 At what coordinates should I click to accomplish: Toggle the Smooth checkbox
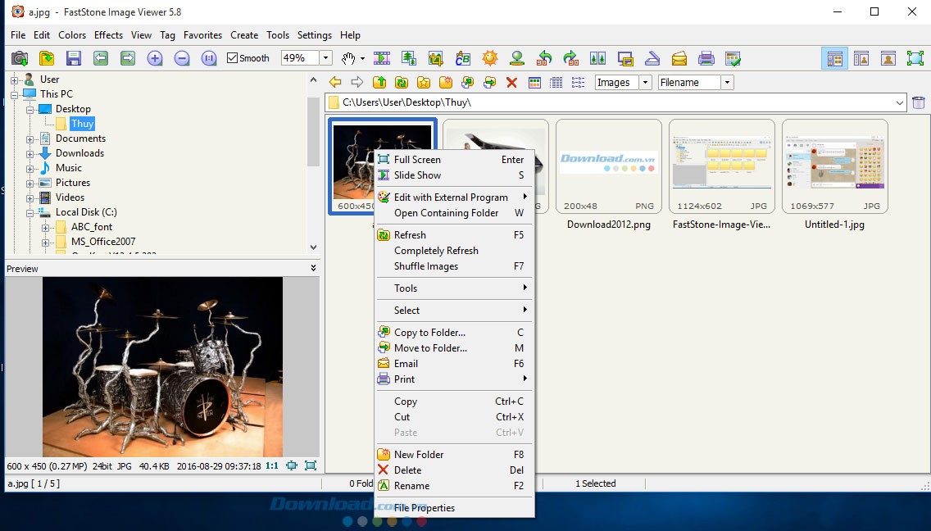coord(233,58)
